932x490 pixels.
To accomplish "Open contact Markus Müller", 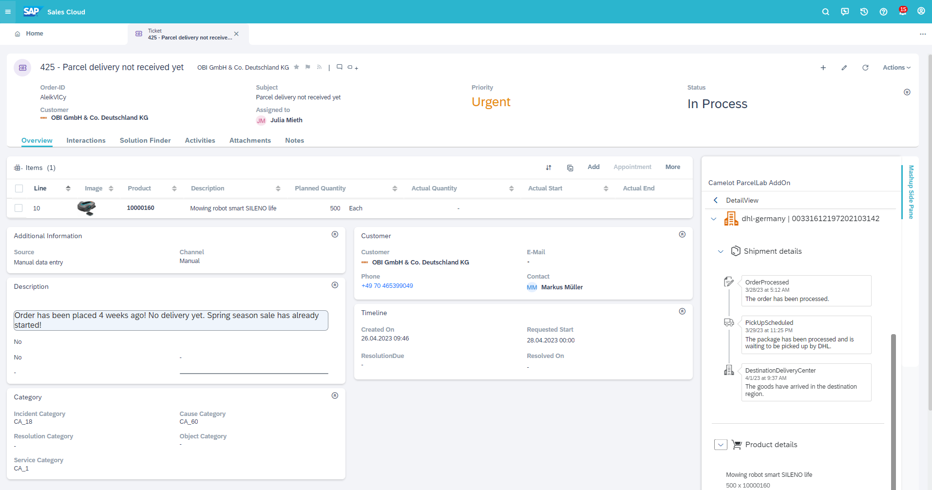I will [562, 287].
